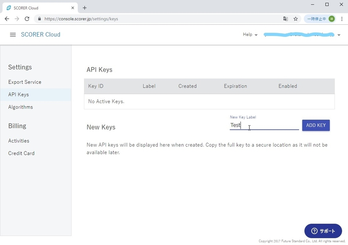Open Algorithms settings page

click(20, 107)
